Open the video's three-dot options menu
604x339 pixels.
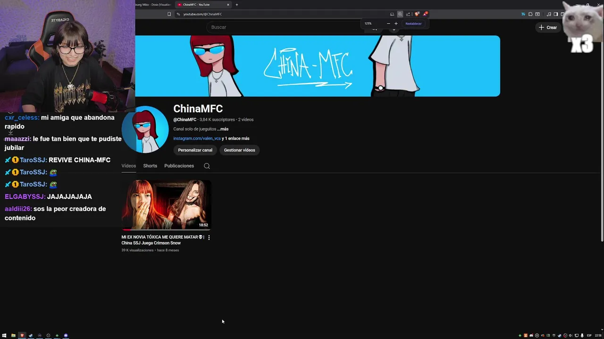coord(209,237)
